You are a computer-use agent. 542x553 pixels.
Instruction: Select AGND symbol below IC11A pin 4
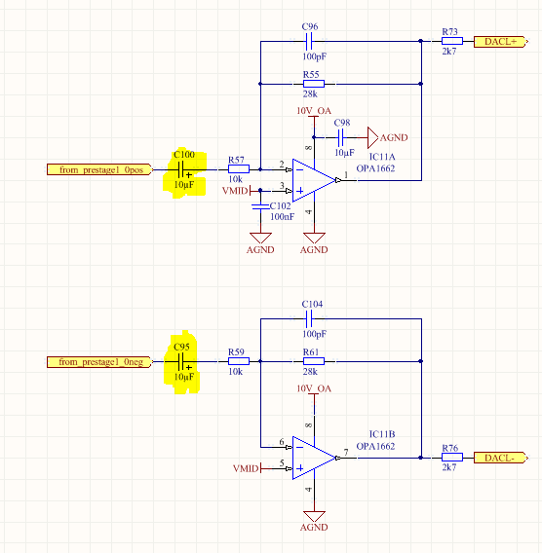coord(314,243)
